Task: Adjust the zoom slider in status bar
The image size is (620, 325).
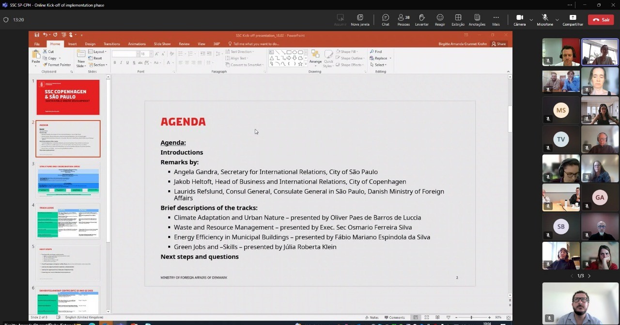Action: (x=471, y=318)
